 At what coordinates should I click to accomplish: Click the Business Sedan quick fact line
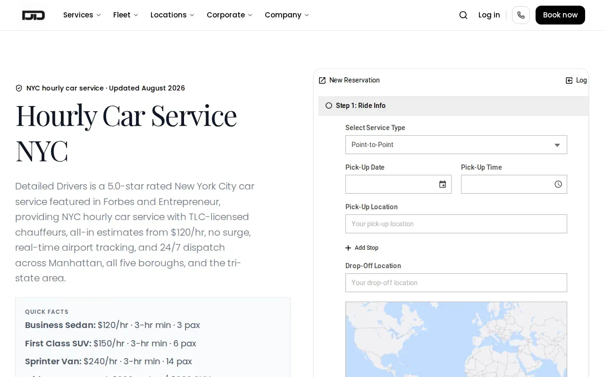click(x=112, y=325)
